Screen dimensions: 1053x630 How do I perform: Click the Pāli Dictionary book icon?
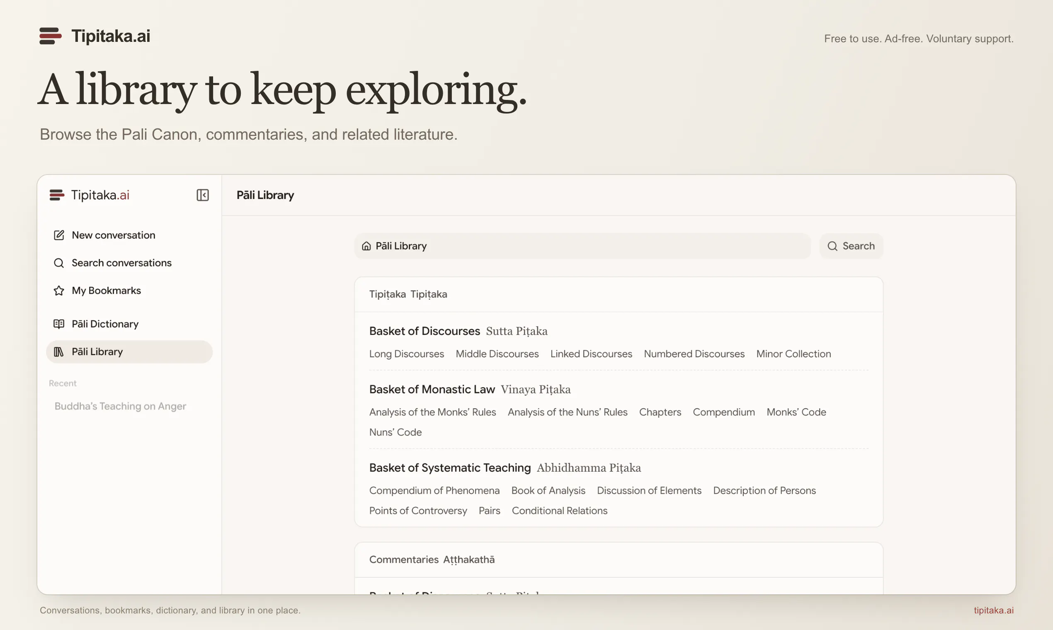coord(58,324)
